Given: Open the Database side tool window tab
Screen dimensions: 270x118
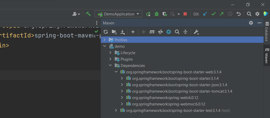Looking at the screenshot, I should (267, 32).
